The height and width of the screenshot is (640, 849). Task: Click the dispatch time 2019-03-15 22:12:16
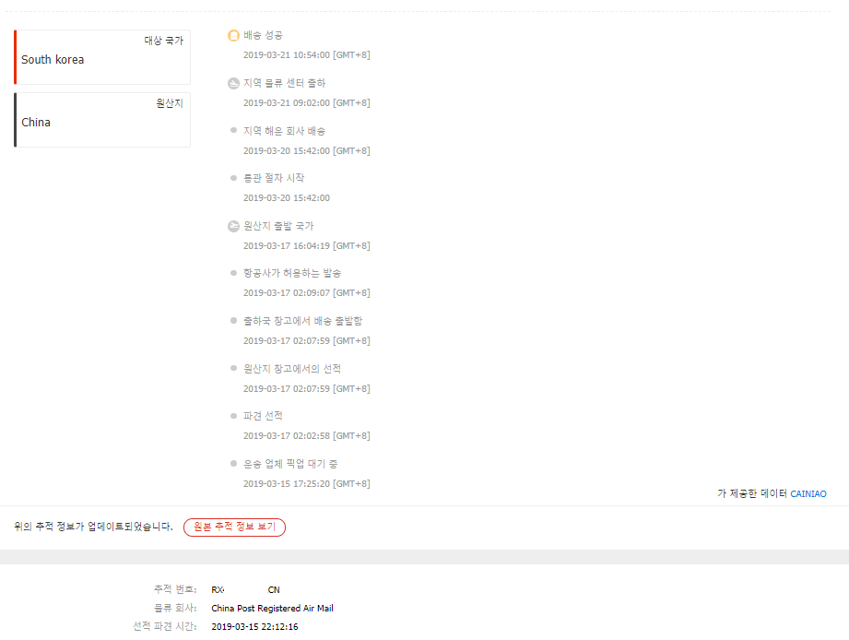[x=254, y=626]
